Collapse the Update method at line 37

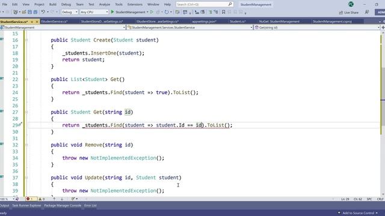[x=26, y=178]
